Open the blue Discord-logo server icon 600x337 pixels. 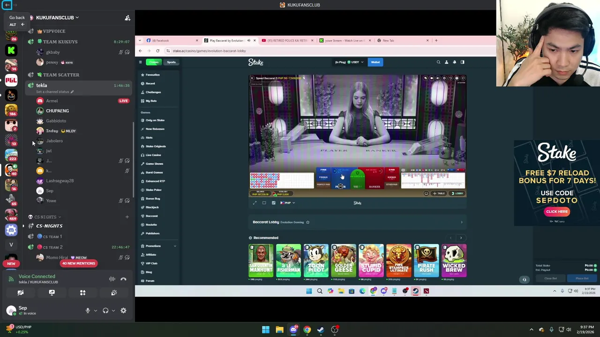click(11, 230)
